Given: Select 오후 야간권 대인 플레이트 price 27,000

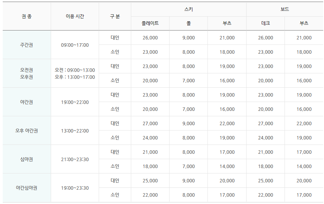Looking at the screenshot, I should tap(150, 123).
